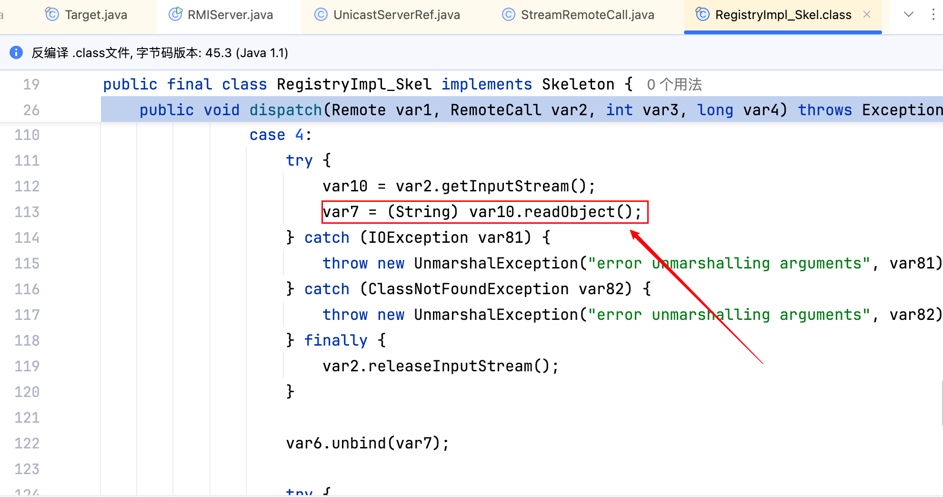Click the RMIServer.java runnable class icon
The height and width of the screenshot is (497, 943).
click(x=175, y=15)
